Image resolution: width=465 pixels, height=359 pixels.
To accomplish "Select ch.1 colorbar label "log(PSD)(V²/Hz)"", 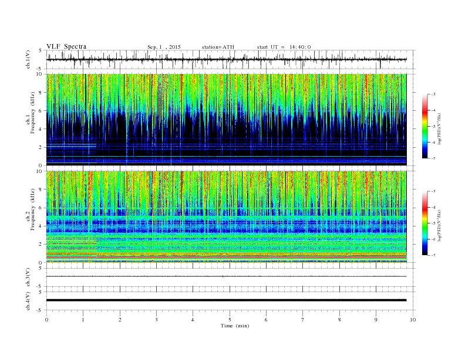I will click(x=439, y=128).
